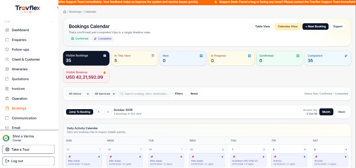
Task: Click the home icon in breadcrumb
Action: coord(65,11)
